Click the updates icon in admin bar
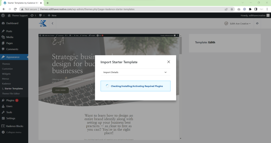Image resolution: width=271 pixels, height=143 pixels. click(33, 16)
